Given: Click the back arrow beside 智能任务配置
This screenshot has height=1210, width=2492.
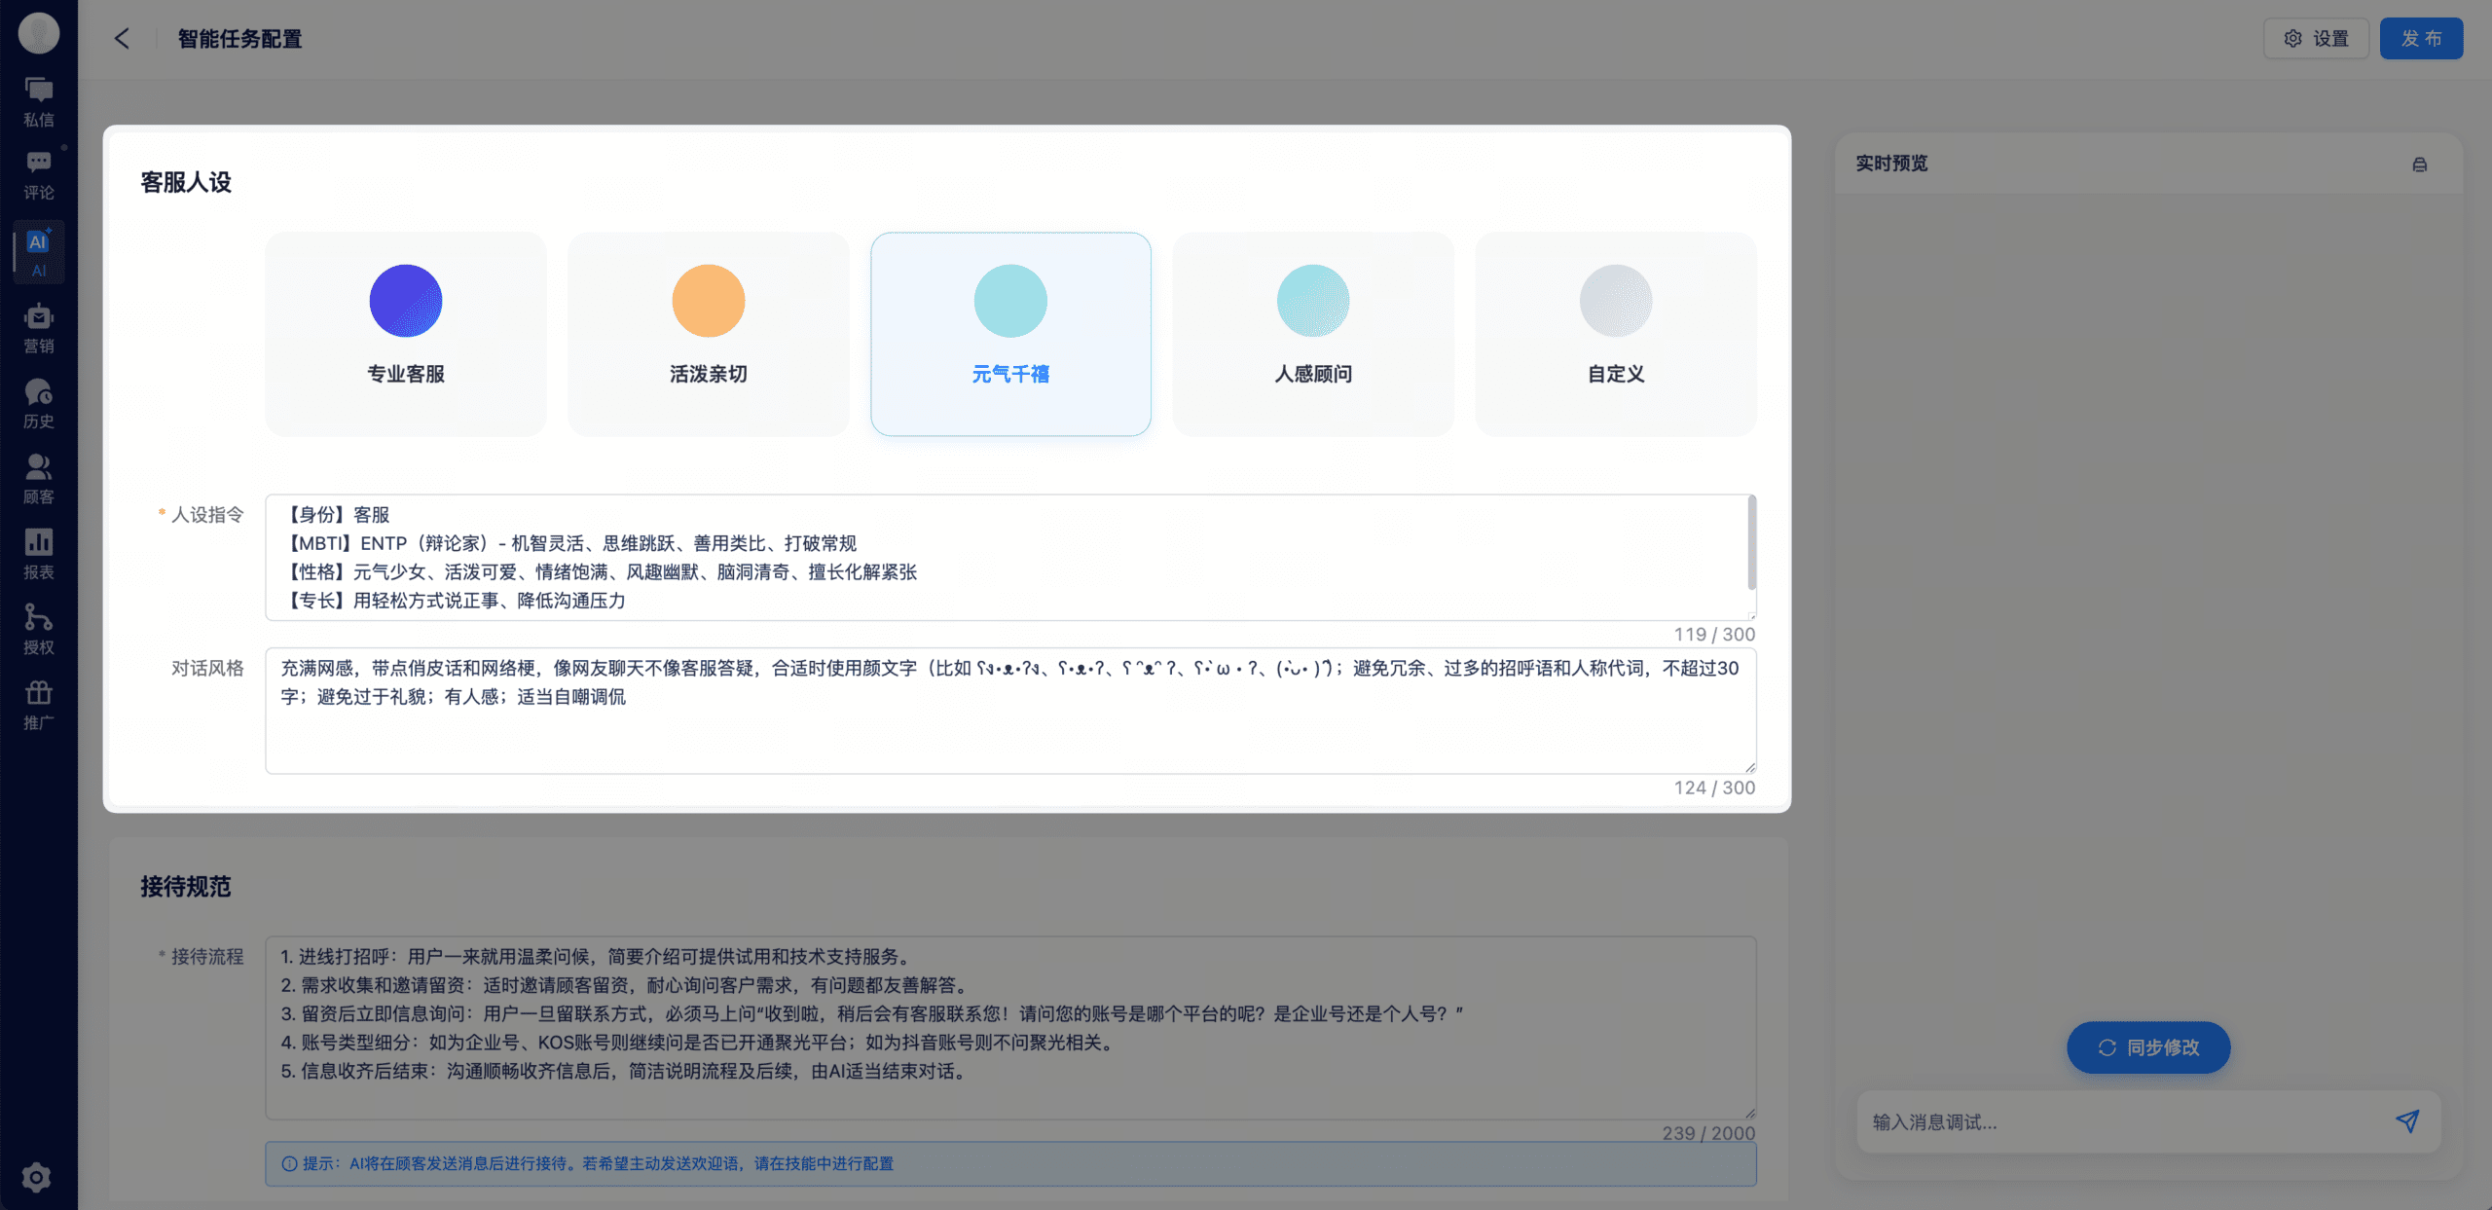Looking at the screenshot, I should (122, 39).
